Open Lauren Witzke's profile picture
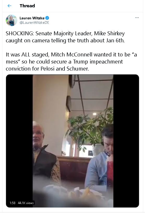This screenshot has height=214, width=145. point(11,20)
